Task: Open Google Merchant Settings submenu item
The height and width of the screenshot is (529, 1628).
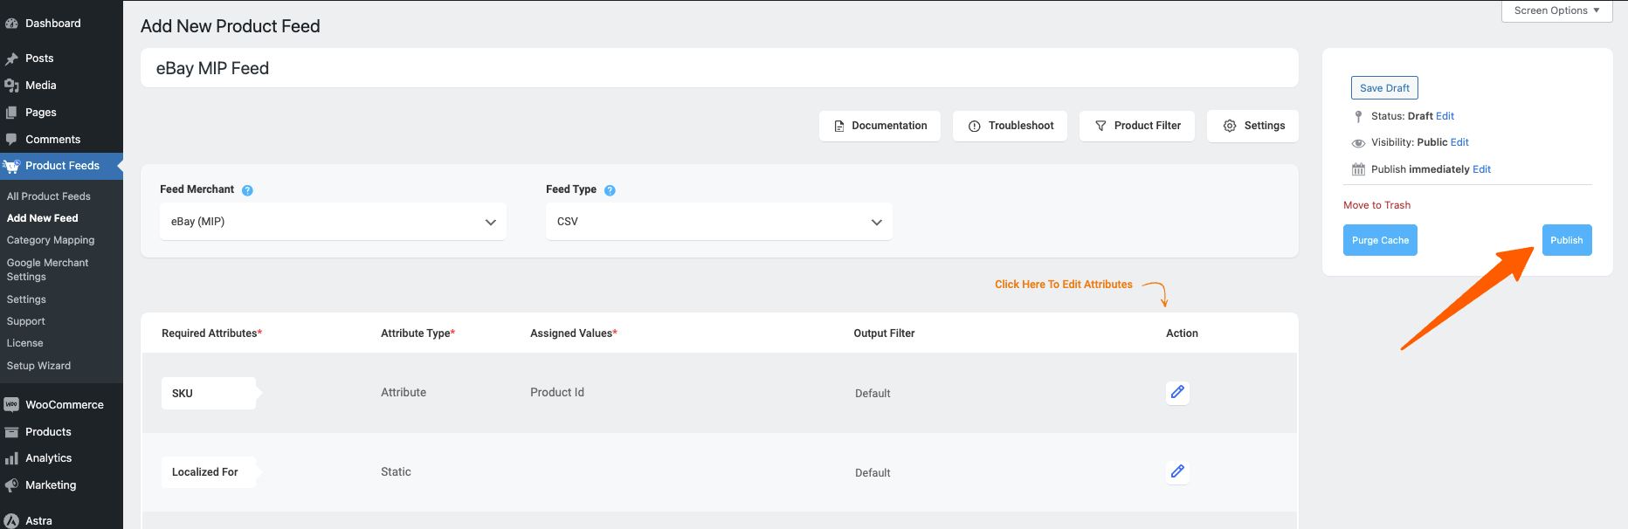Action: tap(48, 270)
